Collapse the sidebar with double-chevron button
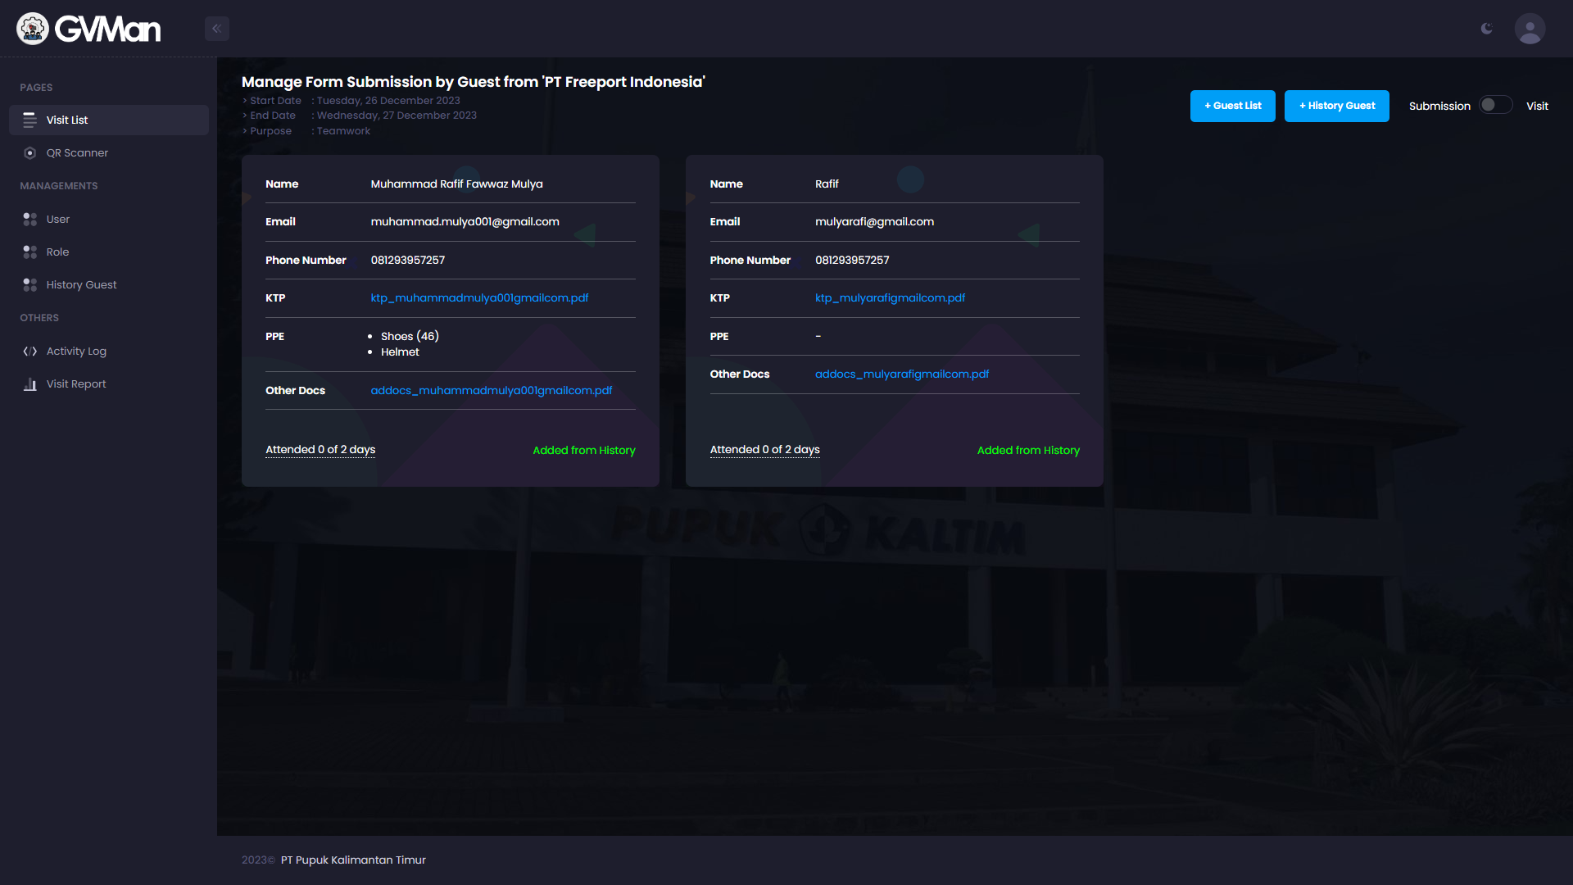The image size is (1573, 885). [x=217, y=29]
